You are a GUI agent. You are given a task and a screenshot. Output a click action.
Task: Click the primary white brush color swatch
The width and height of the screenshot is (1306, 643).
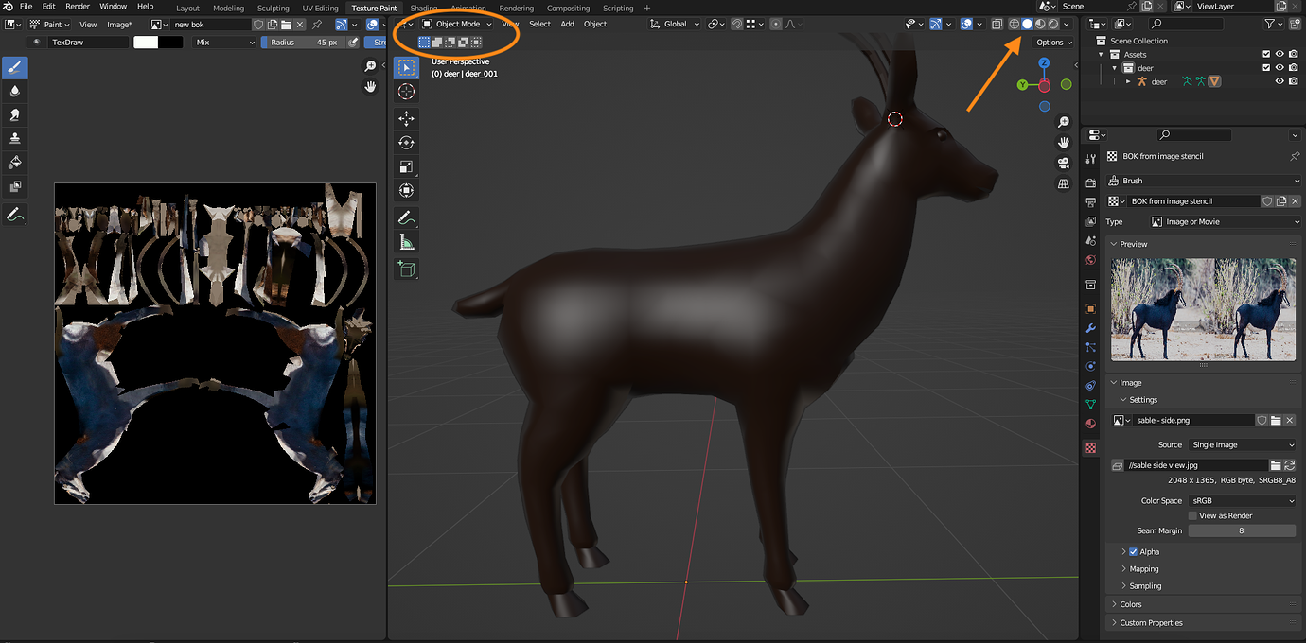click(146, 42)
